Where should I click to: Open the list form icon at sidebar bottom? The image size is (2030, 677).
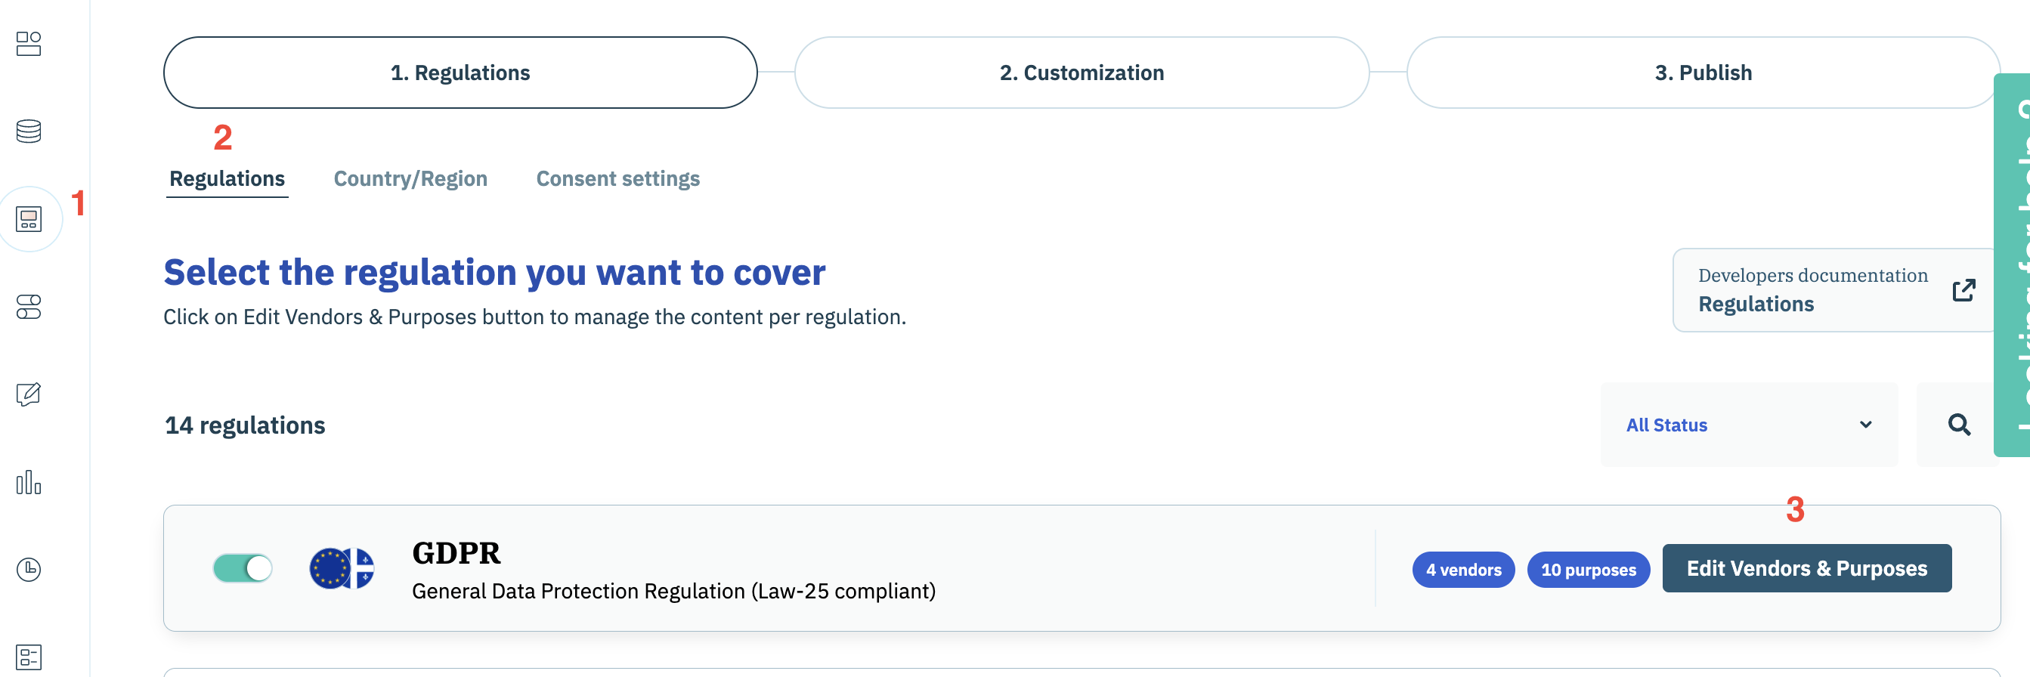tap(29, 657)
